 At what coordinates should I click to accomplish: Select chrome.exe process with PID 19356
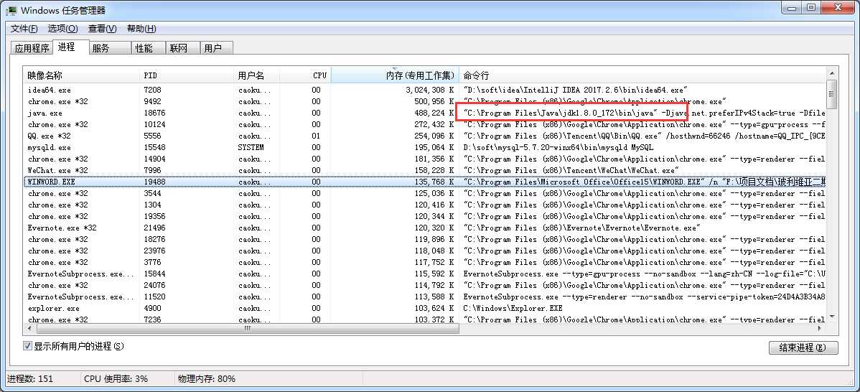(424, 217)
